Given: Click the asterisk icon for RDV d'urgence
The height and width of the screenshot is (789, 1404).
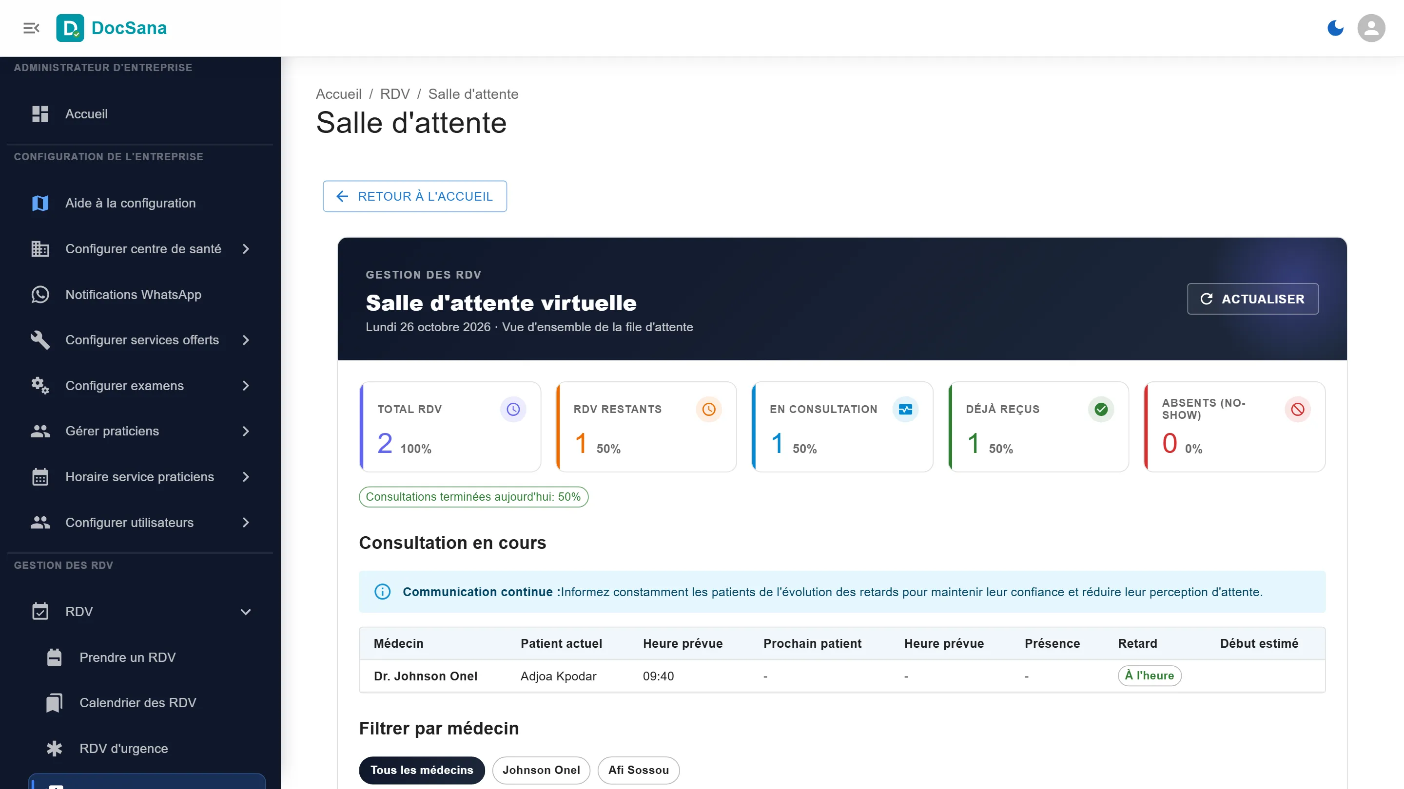Looking at the screenshot, I should tap(55, 749).
